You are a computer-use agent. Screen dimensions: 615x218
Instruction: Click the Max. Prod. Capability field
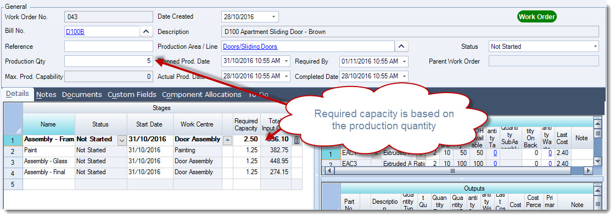tap(108, 76)
